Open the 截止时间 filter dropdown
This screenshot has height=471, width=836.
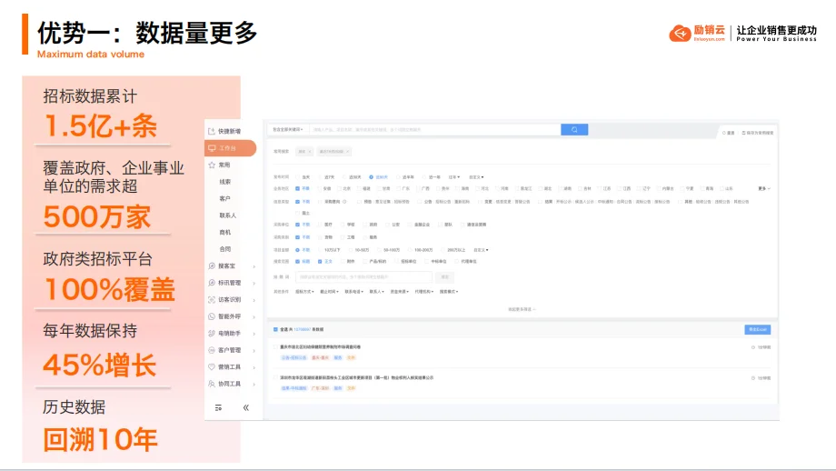328,292
